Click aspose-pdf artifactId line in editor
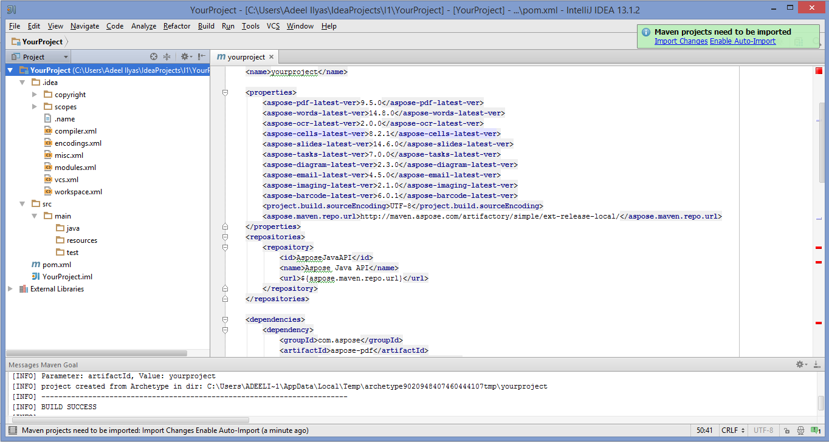 tap(354, 350)
